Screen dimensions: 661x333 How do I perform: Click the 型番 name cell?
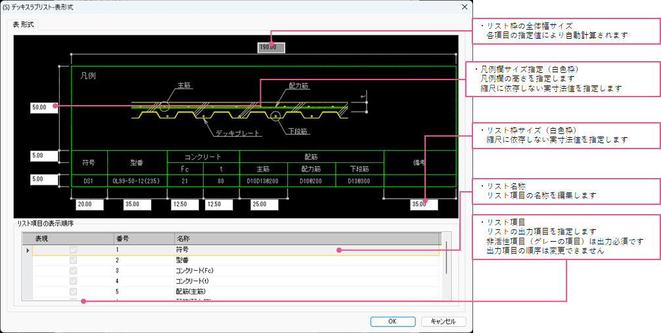(306, 261)
